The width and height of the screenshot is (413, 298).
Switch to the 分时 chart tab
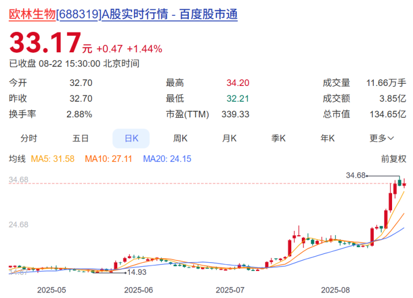click(29, 138)
